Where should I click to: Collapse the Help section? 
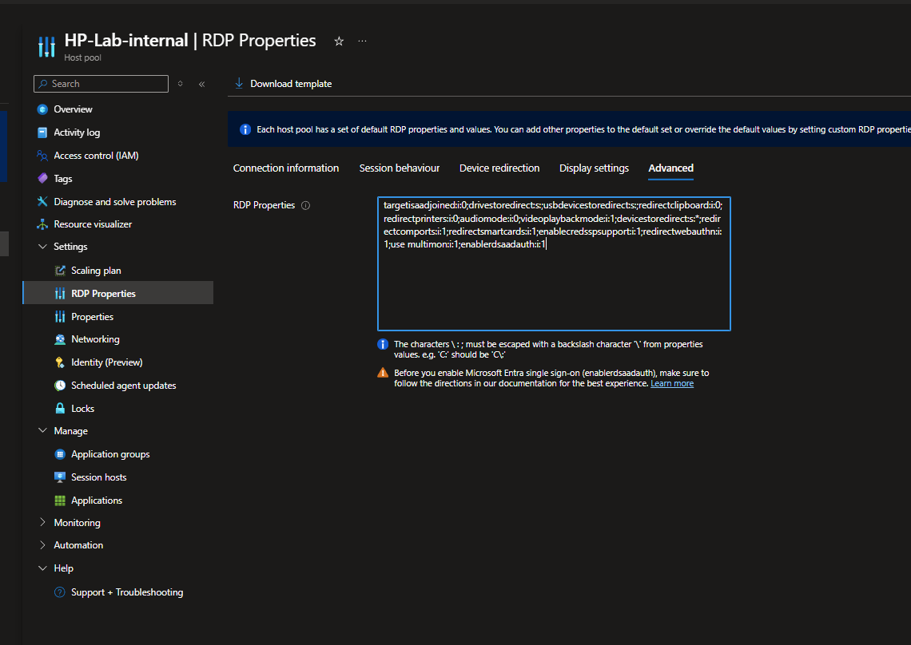(x=42, y=568)
